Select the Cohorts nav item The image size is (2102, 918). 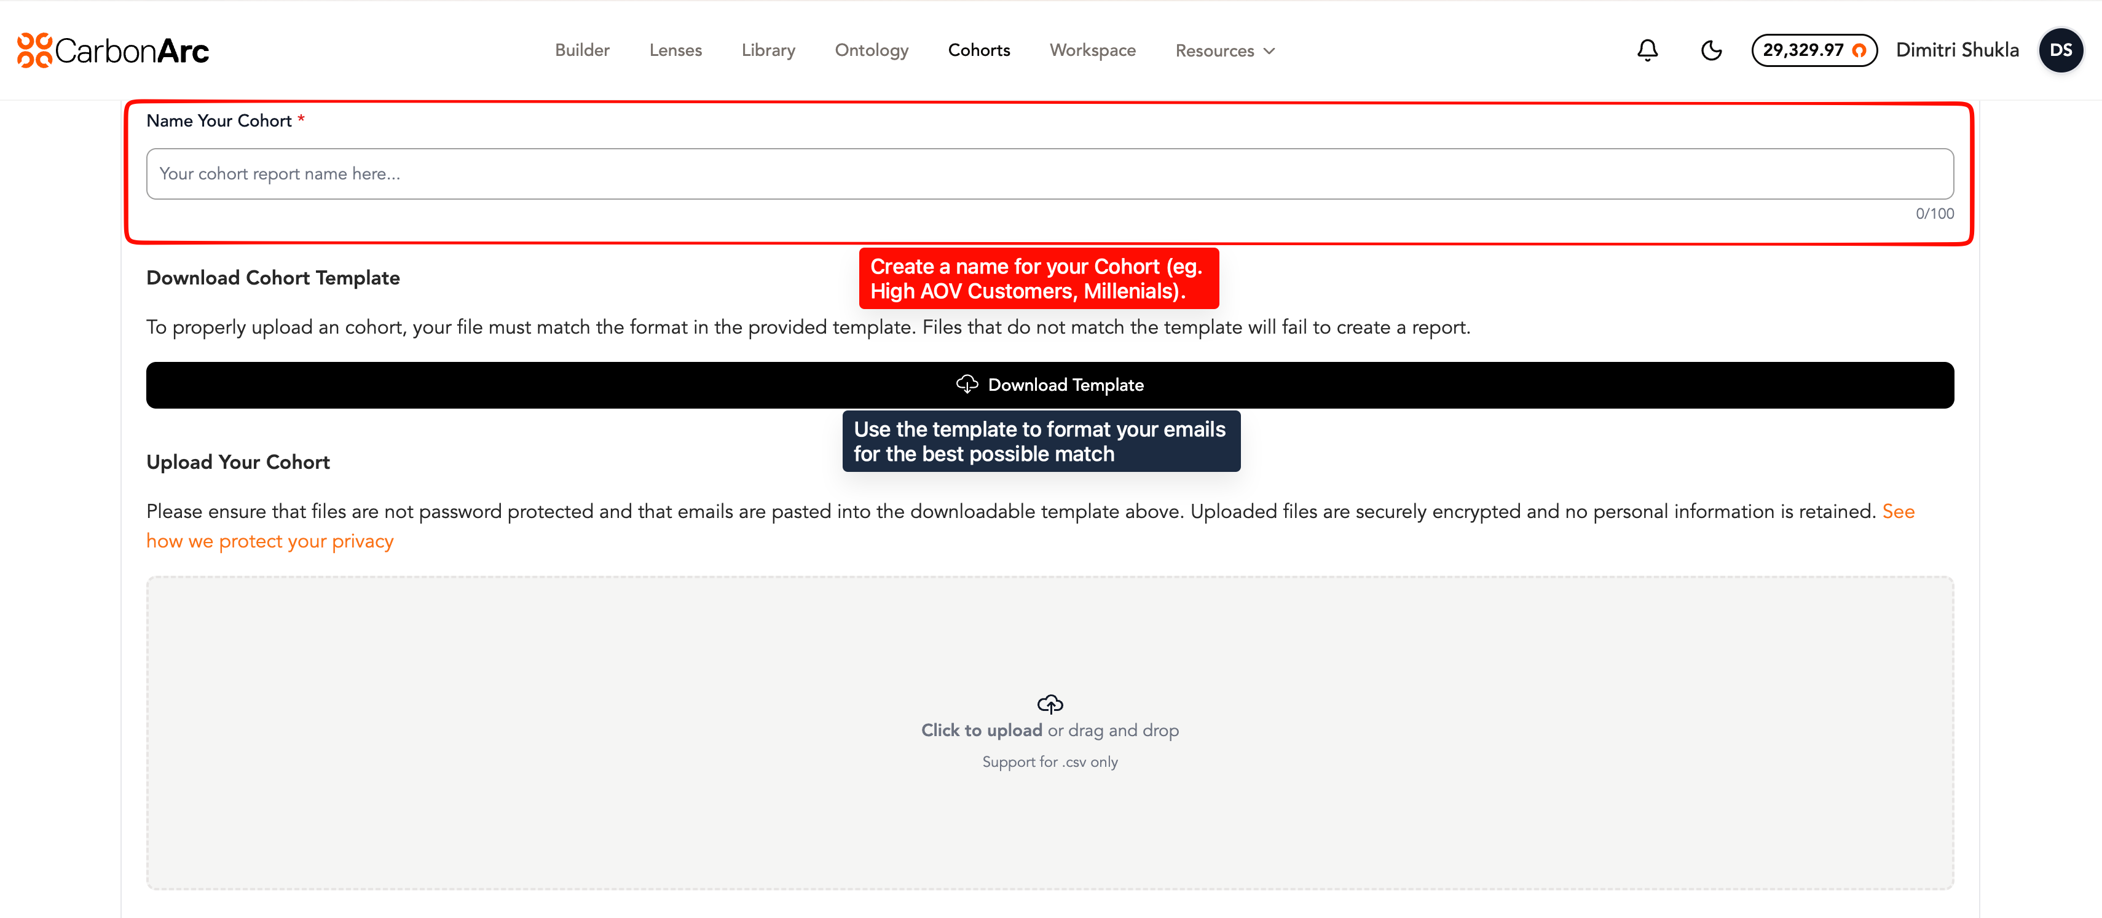(x=978, y=50)
